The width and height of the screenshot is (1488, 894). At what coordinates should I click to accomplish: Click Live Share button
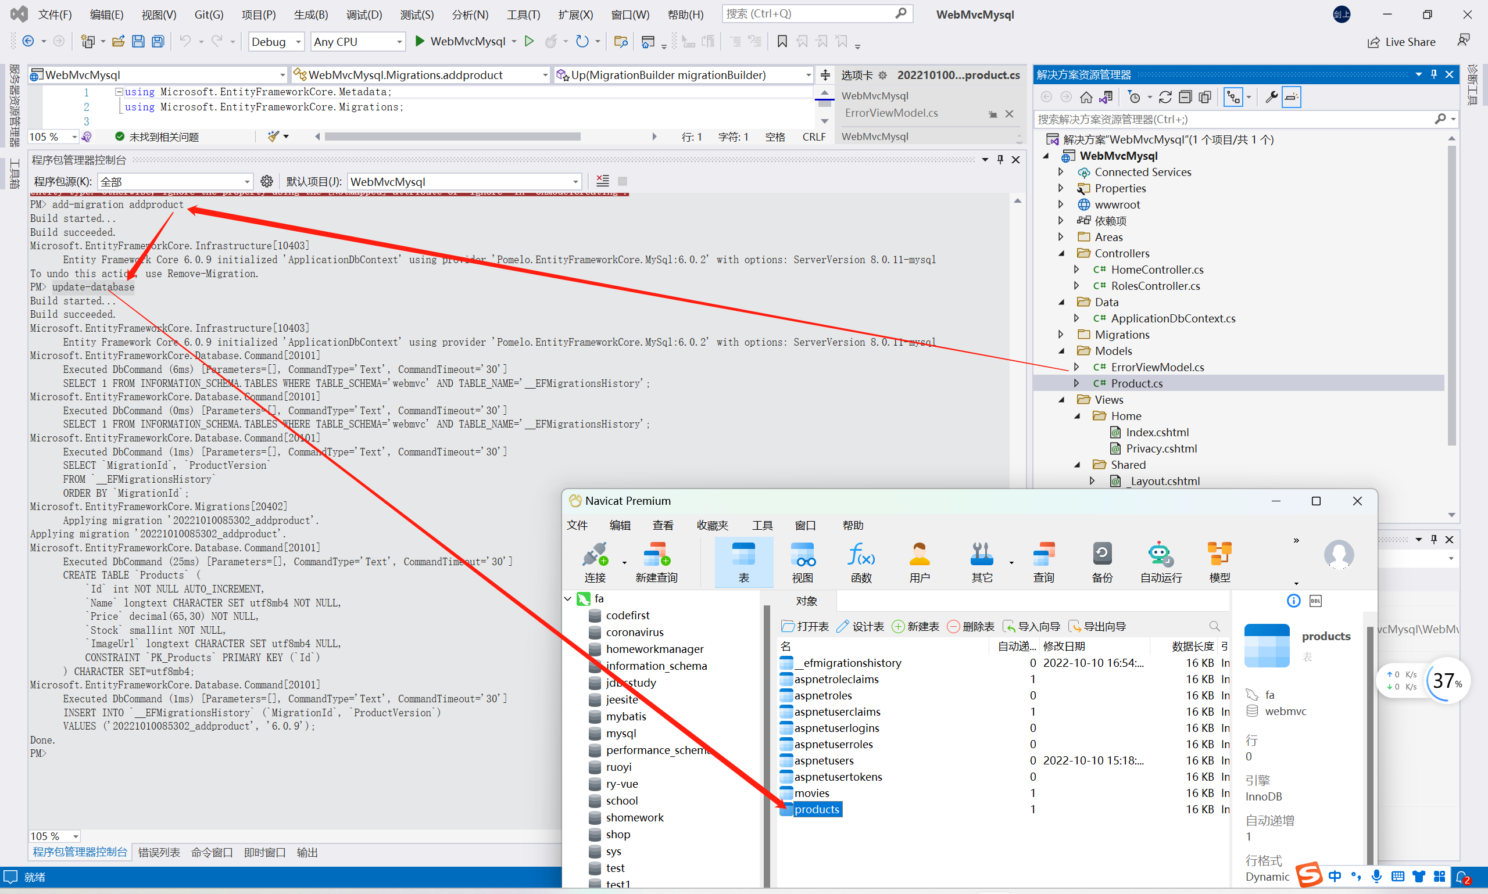pos(1401,42)
